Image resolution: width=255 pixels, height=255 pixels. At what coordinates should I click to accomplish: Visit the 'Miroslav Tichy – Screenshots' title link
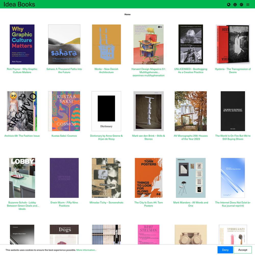click(106, 202)
